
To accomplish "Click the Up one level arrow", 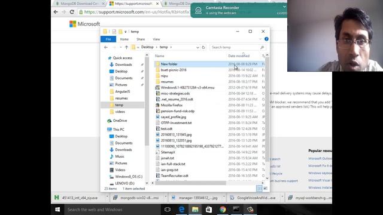I will pos(126,47).
